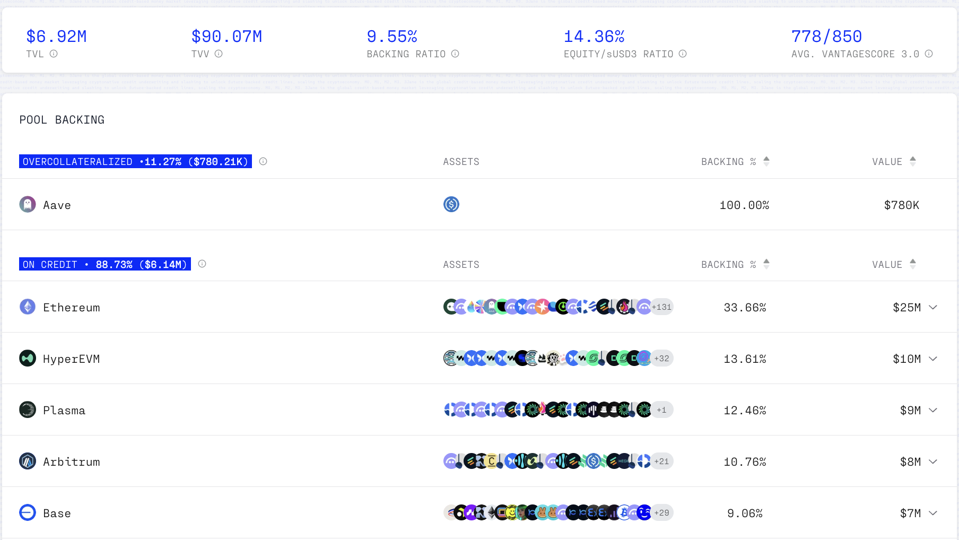Click the Avg. VantageScore 3.0 info icon
959x540 pixels.
click(x=929, y=54)
